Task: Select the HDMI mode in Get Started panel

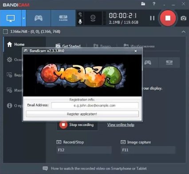Action: click(x=169, y=63)
